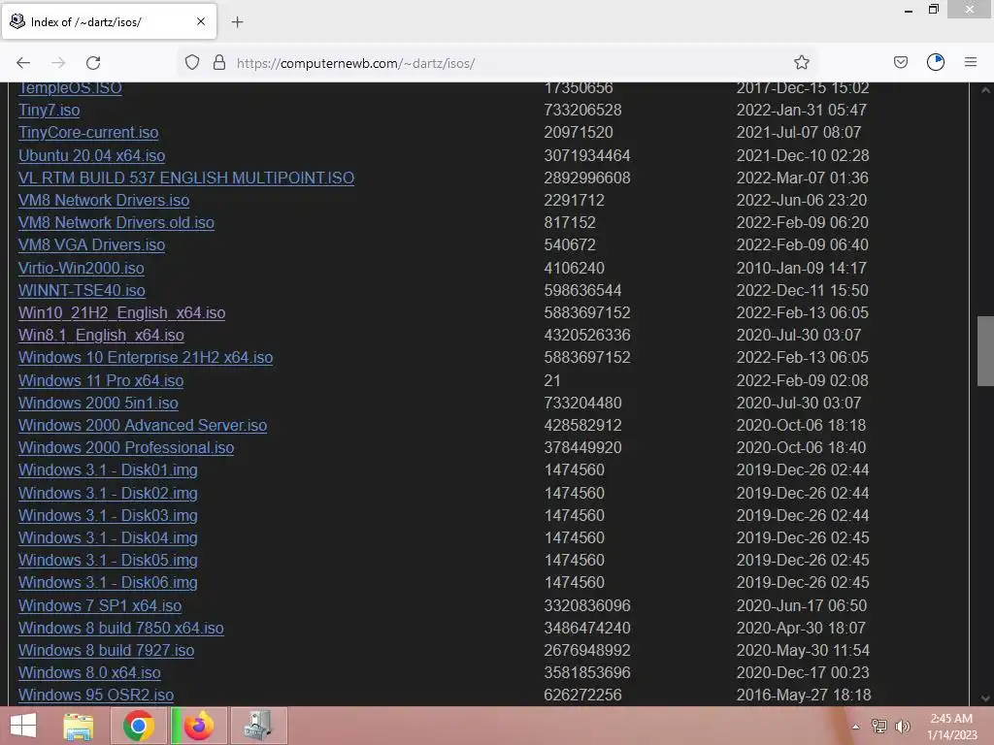Download Windows 8 build 7927.iso
Screen dimensions: 994x745
(107, 650)
